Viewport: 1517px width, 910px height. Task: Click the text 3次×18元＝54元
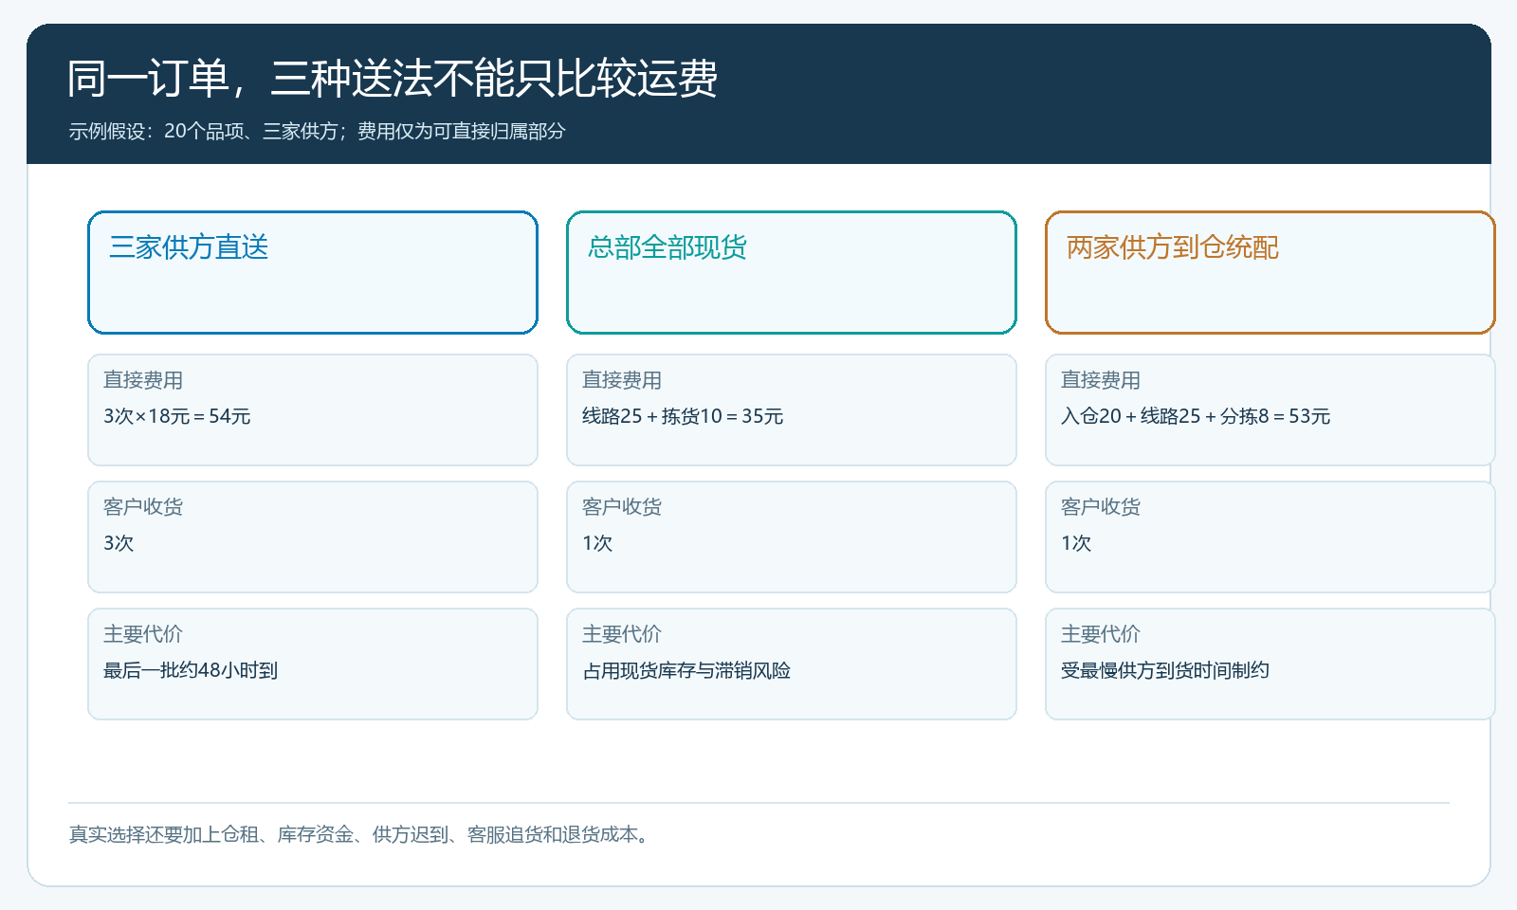tap(177, 416)
